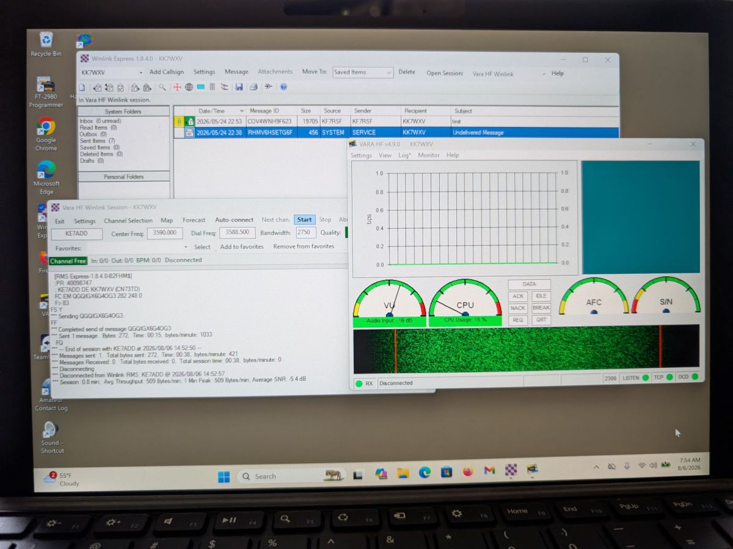Click the red crosshair position icon
Screen dimensions: 733x549
tap(177, 87)
